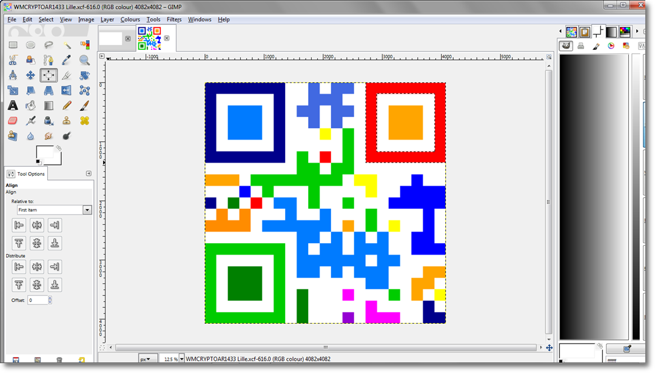Screen dimensions: 655x373
Task: Select the Smudge tool
Action: click(x=49, y=136)
